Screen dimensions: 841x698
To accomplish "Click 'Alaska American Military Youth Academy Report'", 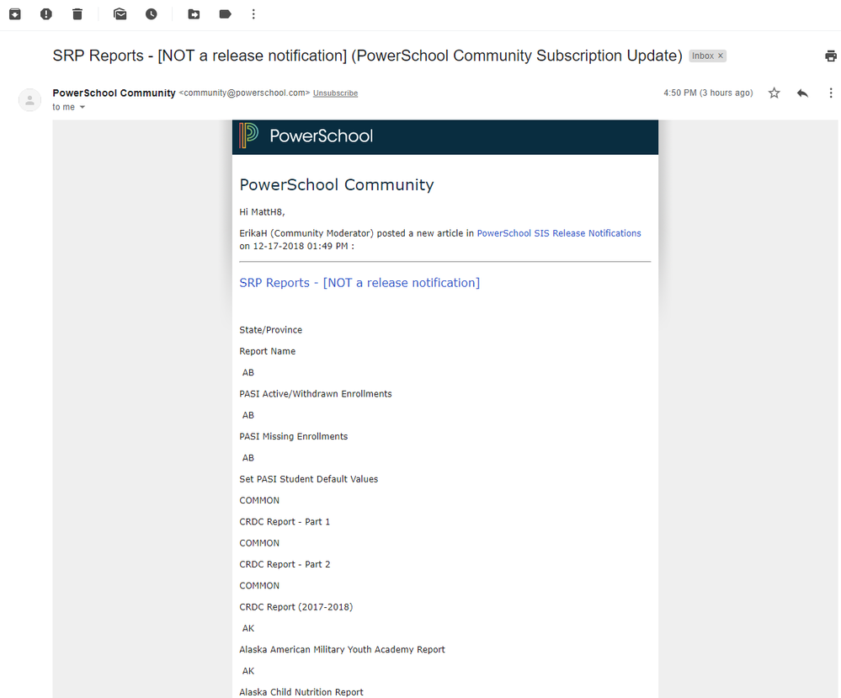I will (x=342, y=650).
